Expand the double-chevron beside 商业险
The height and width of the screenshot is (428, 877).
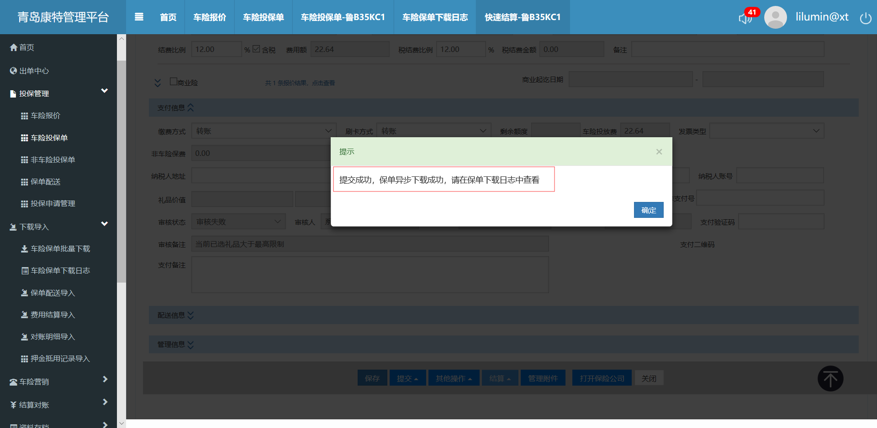click(x=158, y=83)
